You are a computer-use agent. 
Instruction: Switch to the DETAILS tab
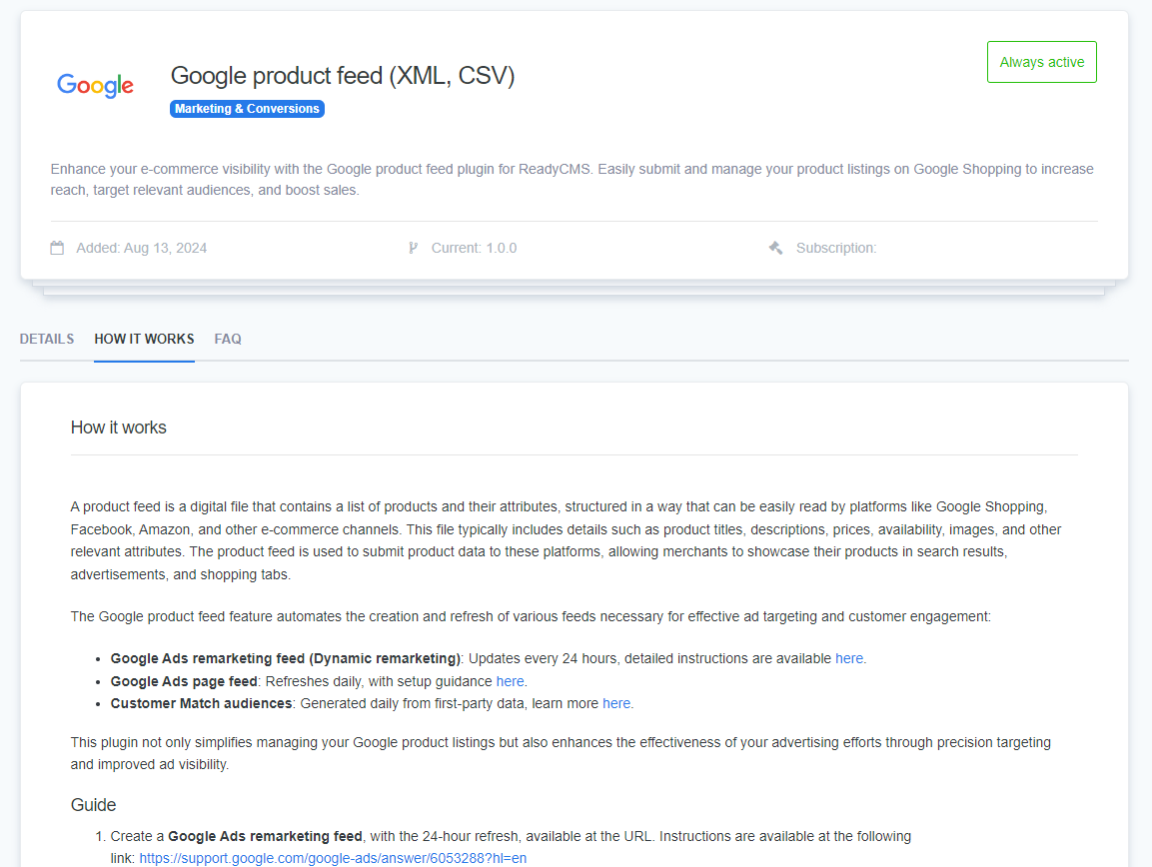[x=47, y=339]
